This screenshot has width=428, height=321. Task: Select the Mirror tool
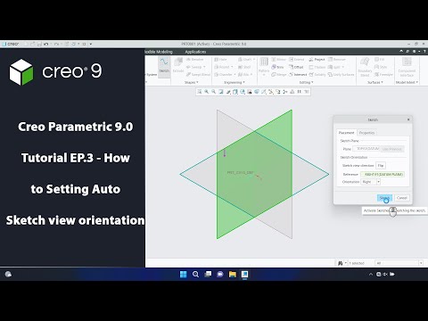(x=278, y=60)
